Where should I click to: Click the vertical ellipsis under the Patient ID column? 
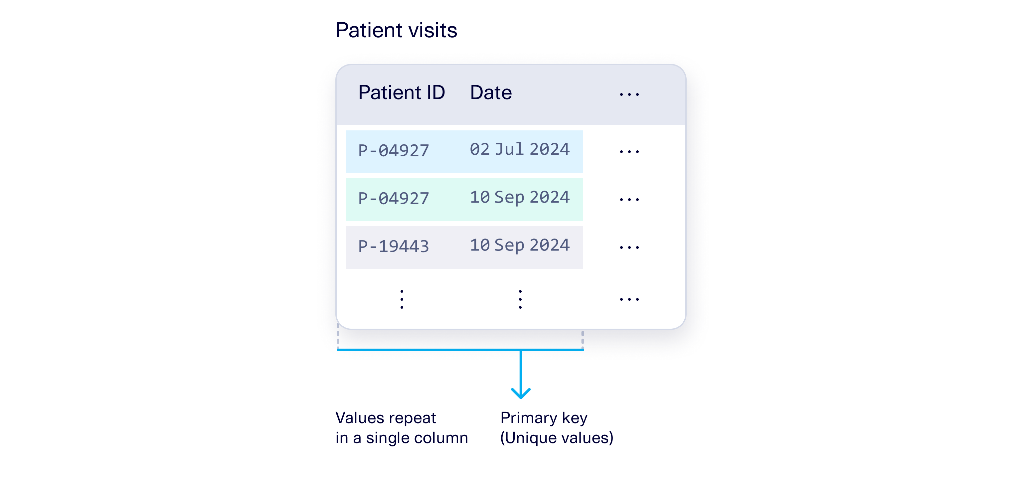click(x=402, y=299)
